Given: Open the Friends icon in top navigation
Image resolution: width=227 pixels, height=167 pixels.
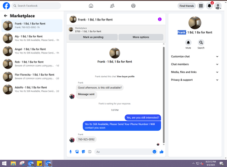Looking at the screenshot, I should click(x=112, y=6).
